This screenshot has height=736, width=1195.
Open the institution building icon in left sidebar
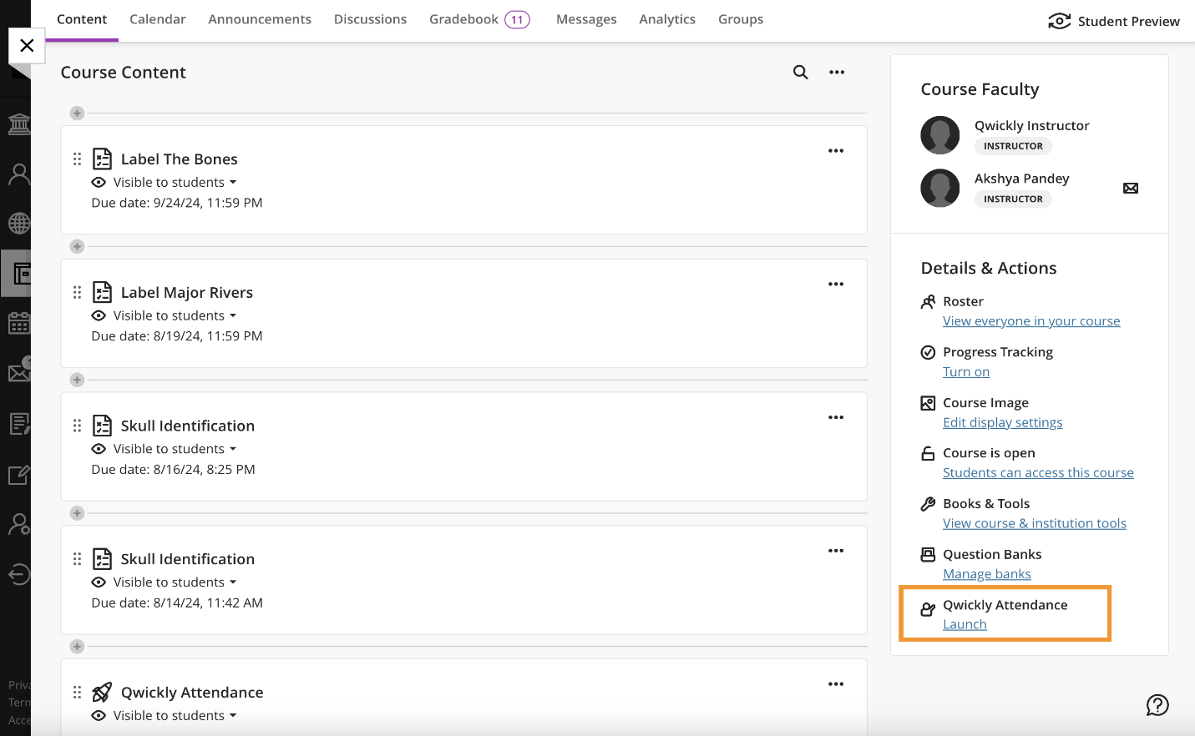tap(19, 125)
